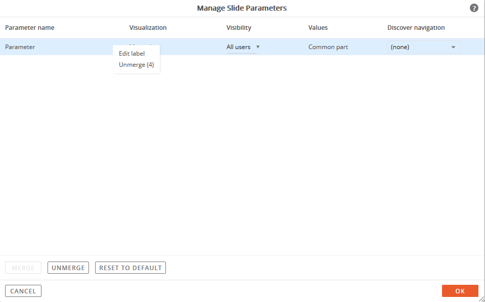This screenshot has width=485, height=302.
Task: Open the All users visibility dropdown
Action: click(243, 47)
